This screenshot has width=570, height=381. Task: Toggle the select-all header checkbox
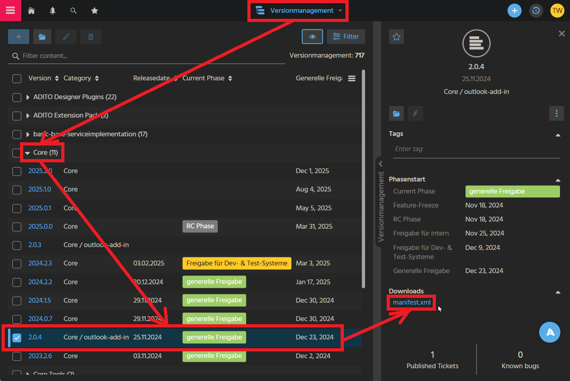[17, 78]
